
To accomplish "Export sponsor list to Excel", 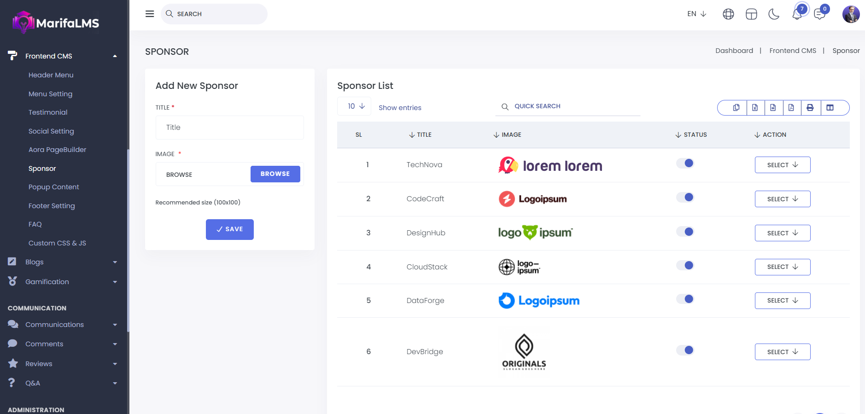I will coord(755,108).
